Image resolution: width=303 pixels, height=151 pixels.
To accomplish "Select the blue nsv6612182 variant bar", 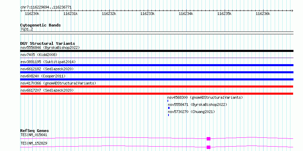I will pyautogui.click(x=157, y=72).
